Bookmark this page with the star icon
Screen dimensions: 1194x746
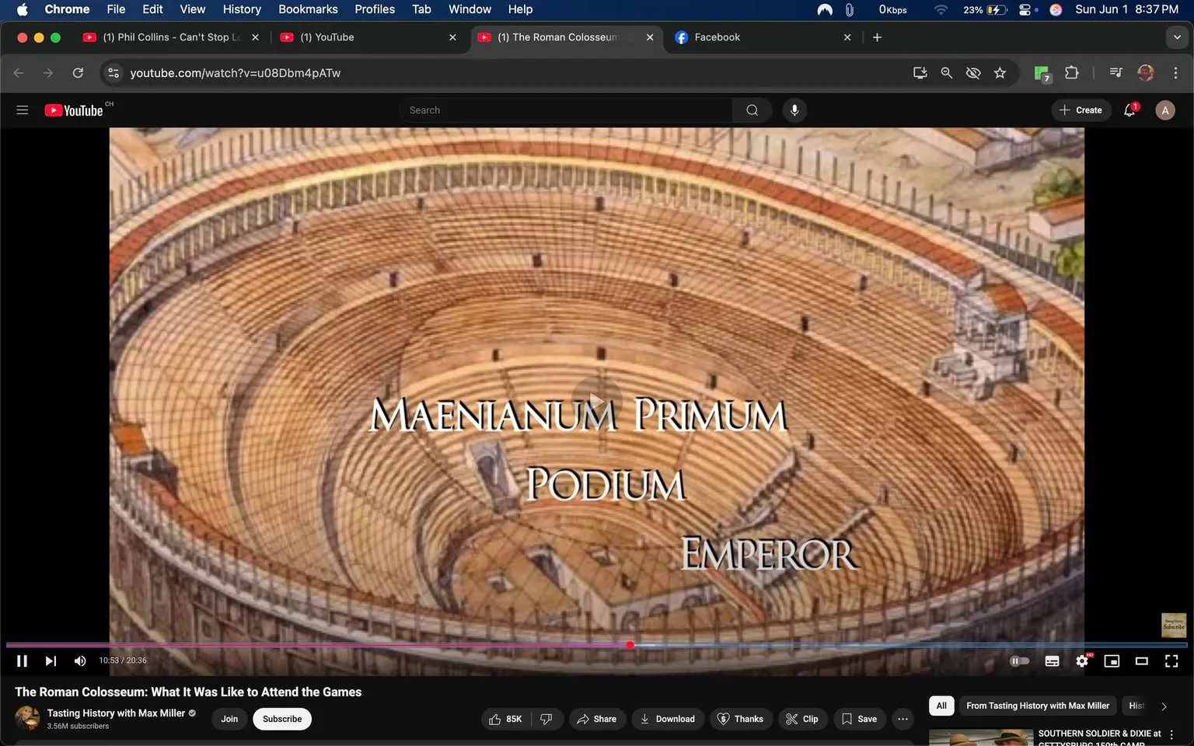point(1000,72)
